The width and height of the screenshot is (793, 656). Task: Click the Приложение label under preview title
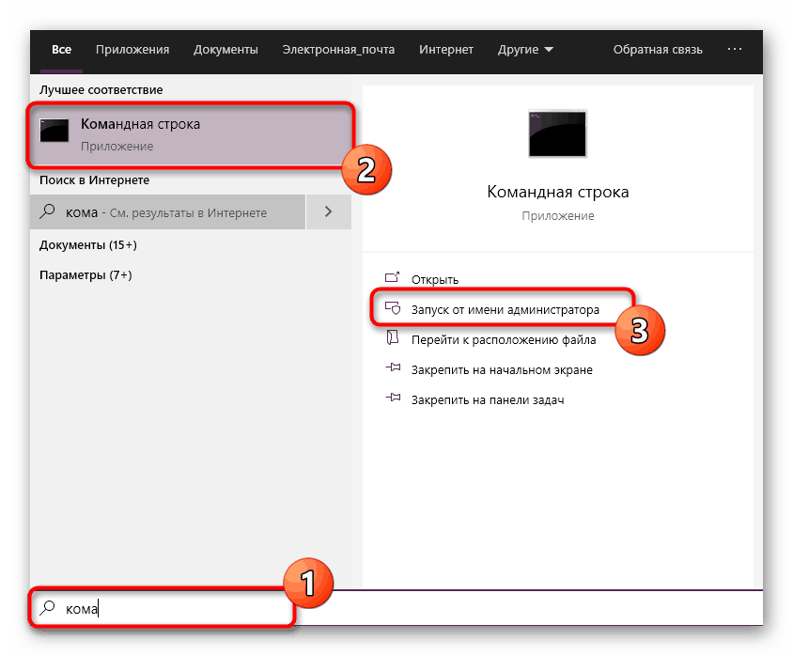click(x=558, y=216)
